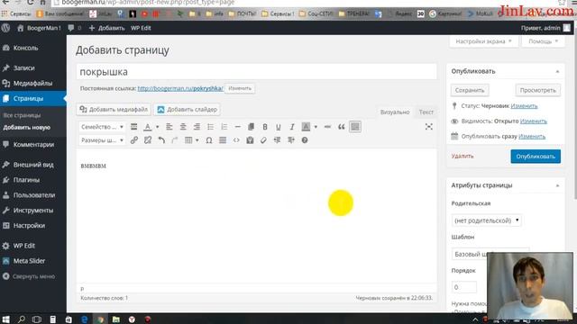Image resolution: width=577 pixels, height=324 pixels.
Task: Open Медиафайлы in the admin sidebar
Action: 33,84
